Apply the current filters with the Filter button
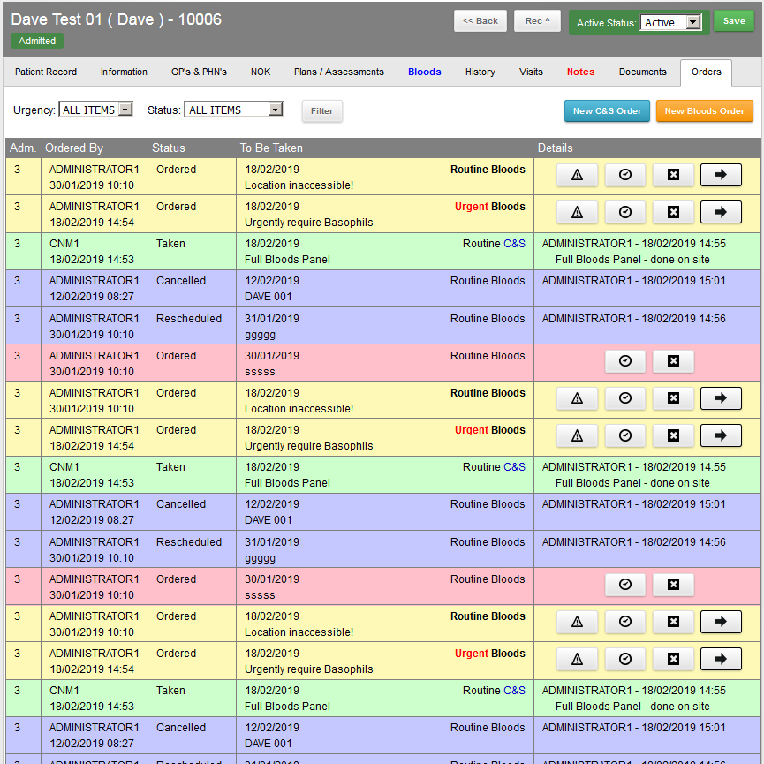The height and width of the screenshot is (764, 764). pyautogui.click(x=321, y=111)
